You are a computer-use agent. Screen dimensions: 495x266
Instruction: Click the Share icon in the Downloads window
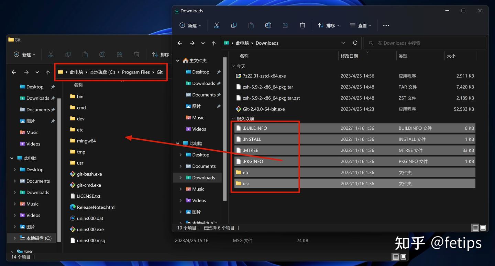[285, 25]
